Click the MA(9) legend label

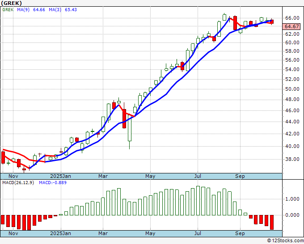(x=23, y=10)
